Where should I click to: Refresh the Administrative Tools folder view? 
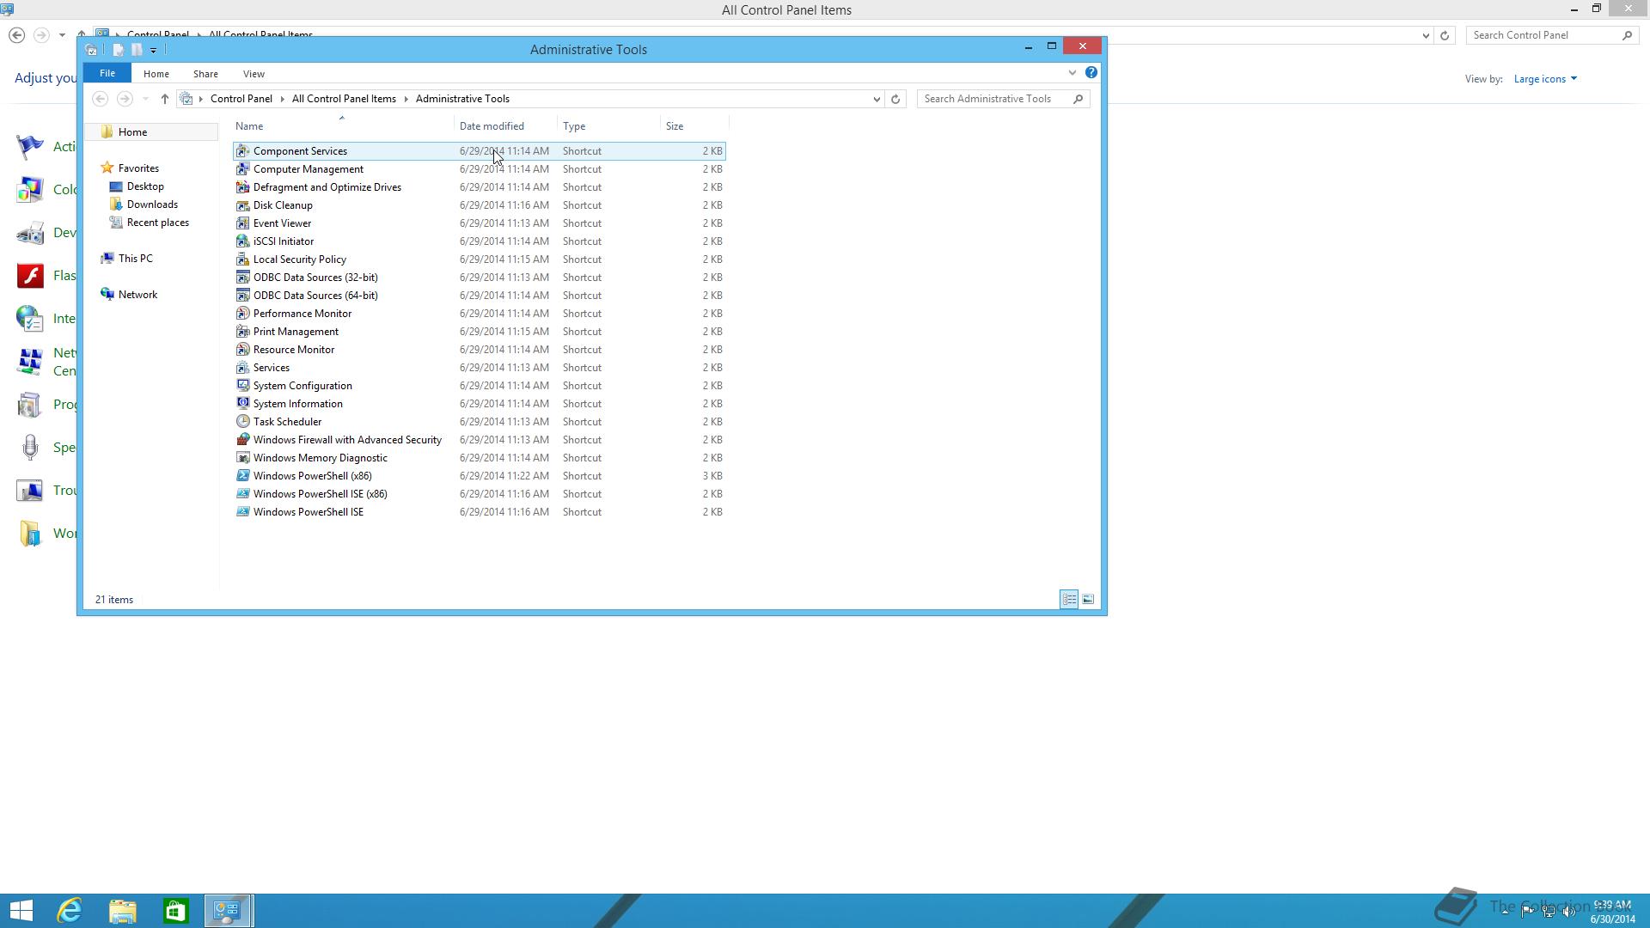click(x=895, y=99)
